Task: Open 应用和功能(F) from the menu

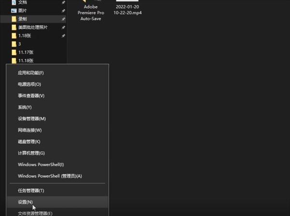Action: coord(58,73)
